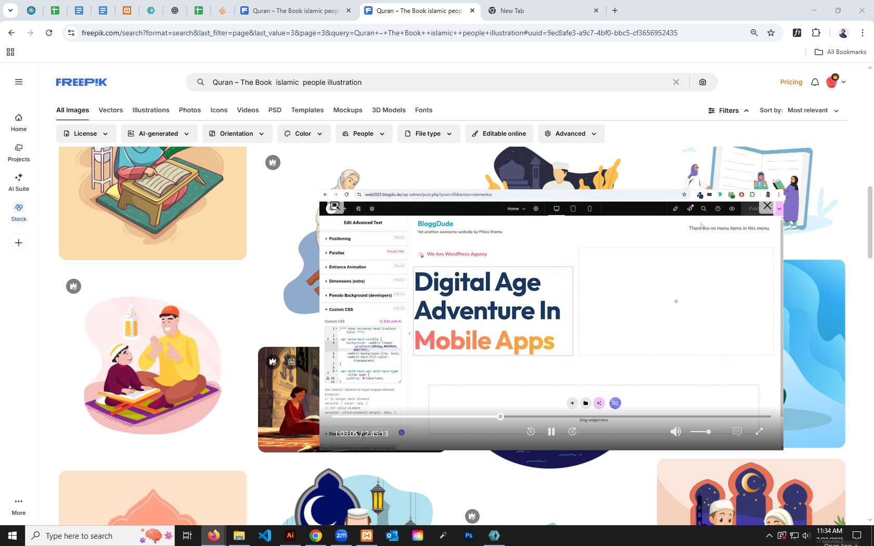Skip forward in the floating video

(x=572, y=432)
